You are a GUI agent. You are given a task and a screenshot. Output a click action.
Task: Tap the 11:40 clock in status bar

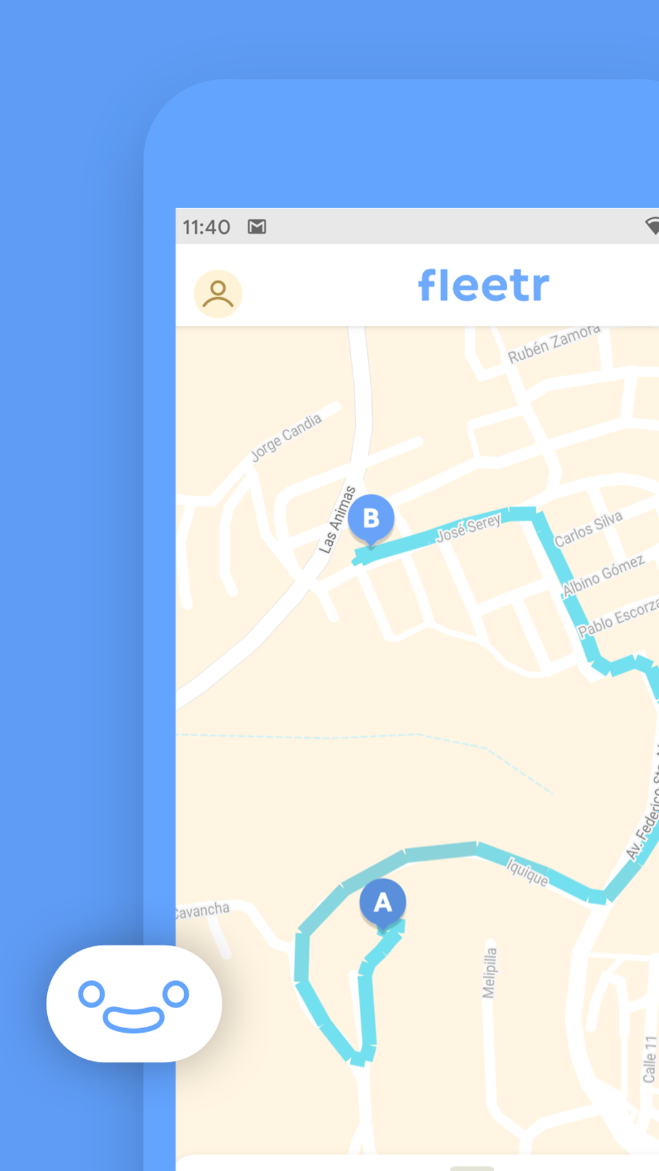(x=206, y=227)
